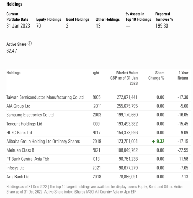193x198 pixels.
Task: Open AIA Group Ltd holding
Action: pos(18,106)
